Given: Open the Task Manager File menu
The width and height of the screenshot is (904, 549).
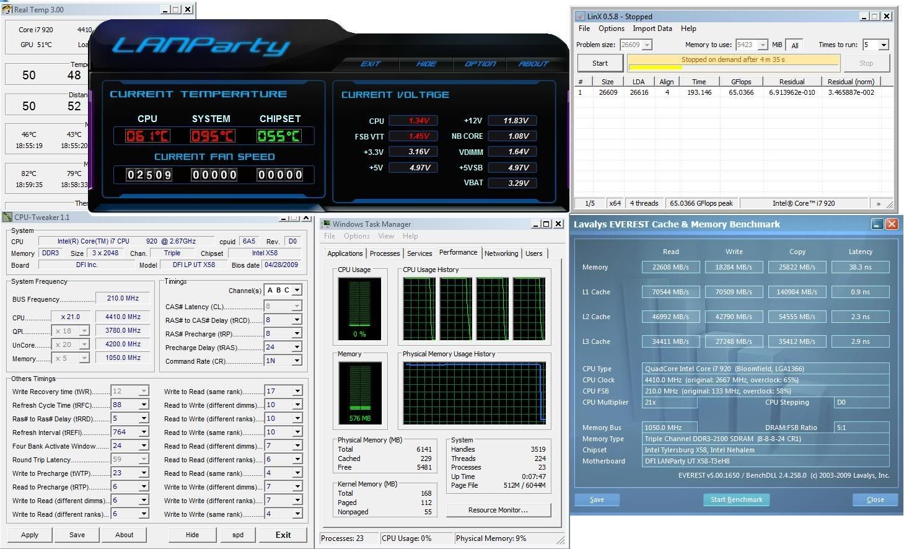Looking at the screenshot, I should (330, 236).
